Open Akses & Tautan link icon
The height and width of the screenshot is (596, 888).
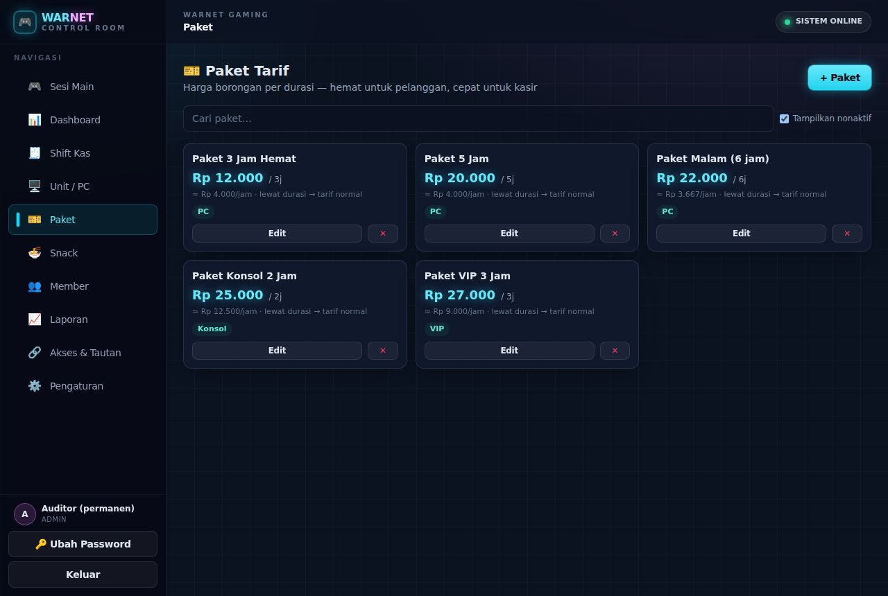point(35,353)
